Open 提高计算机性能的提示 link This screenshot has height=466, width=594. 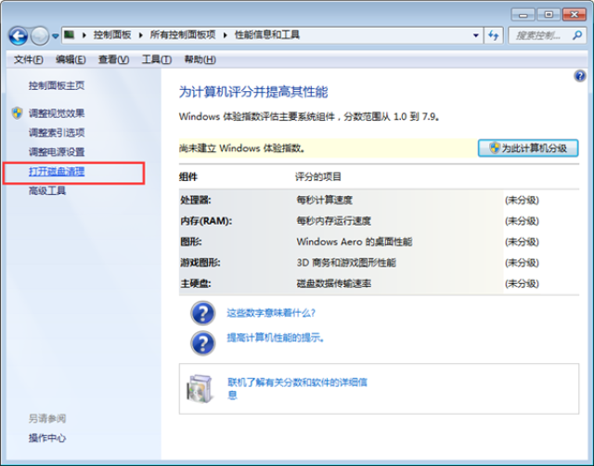[x=276, y=338]
